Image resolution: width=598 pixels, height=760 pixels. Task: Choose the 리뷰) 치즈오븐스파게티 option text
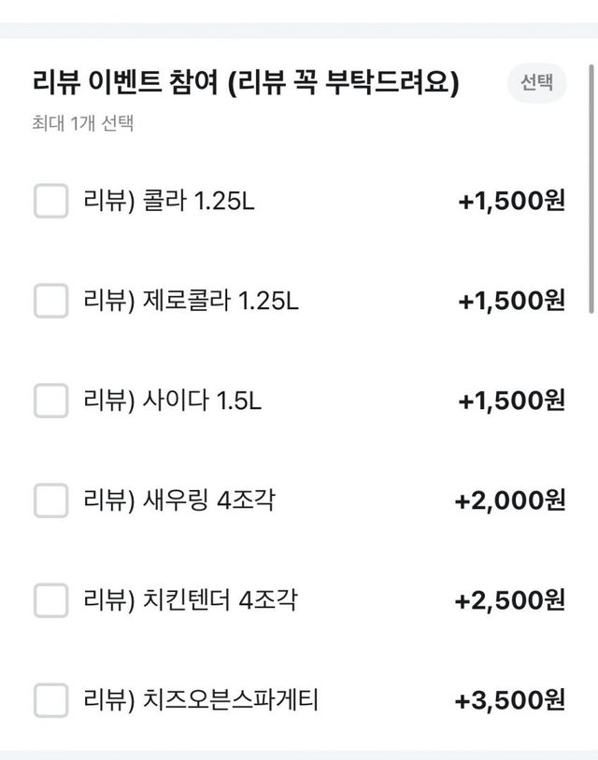coord(201,699)
